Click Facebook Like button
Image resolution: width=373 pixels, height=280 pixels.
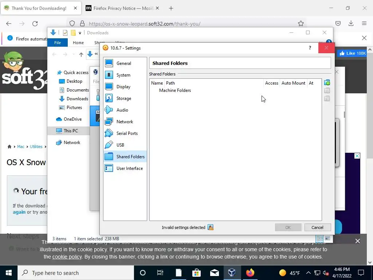coord(353,53)
